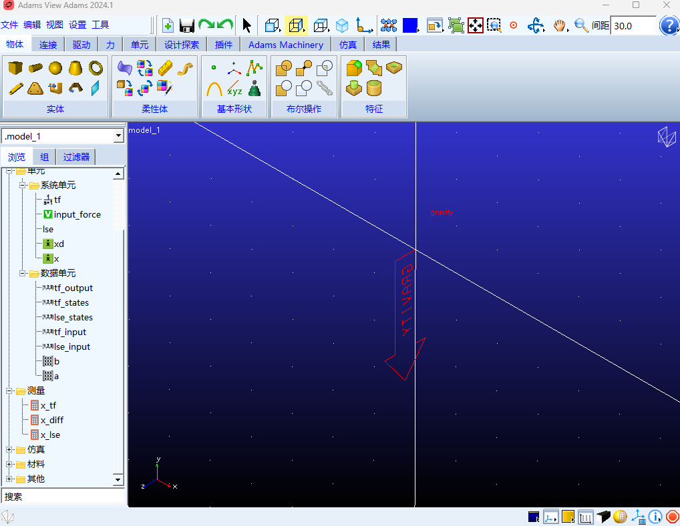This screenshot has width=680, height=526.
Task: Create an xyz marker
Action: point(234,88)
